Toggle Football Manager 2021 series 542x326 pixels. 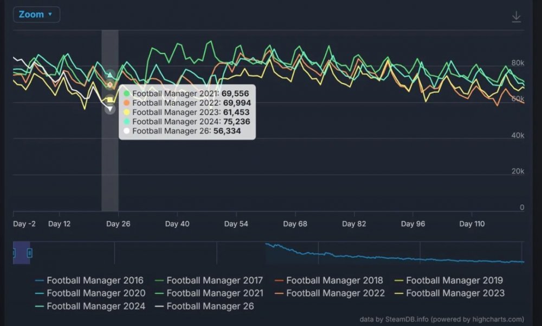(x=209, y=293)
